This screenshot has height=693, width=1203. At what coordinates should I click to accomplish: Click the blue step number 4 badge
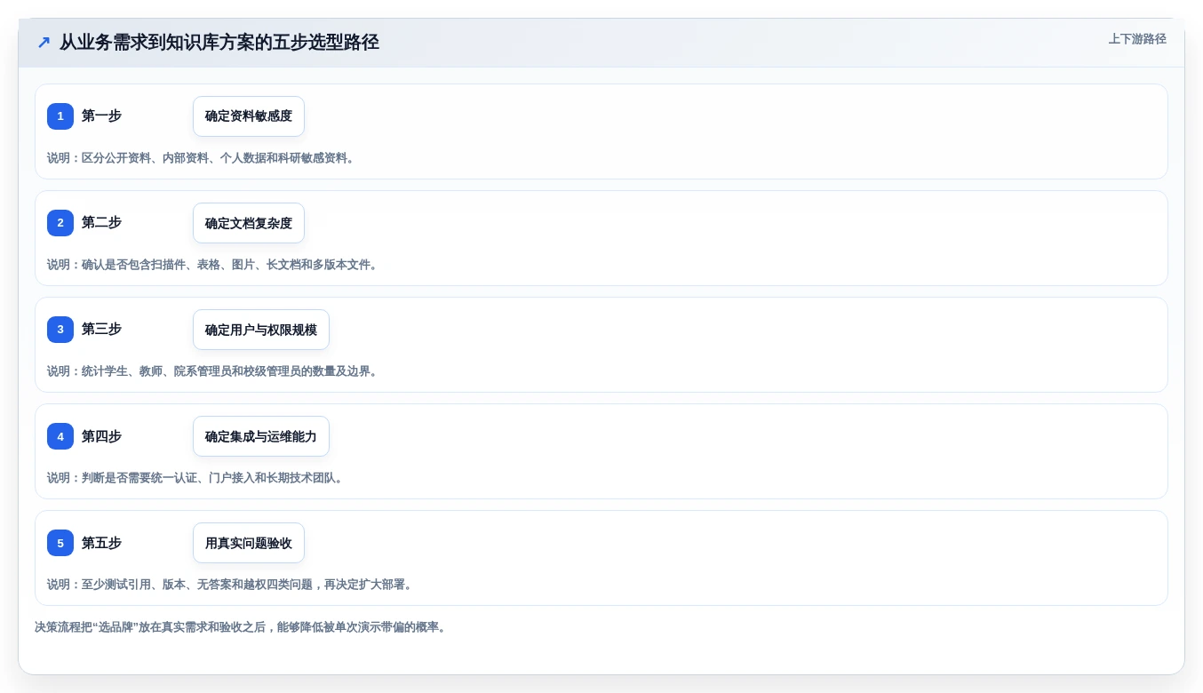(60, 436)
